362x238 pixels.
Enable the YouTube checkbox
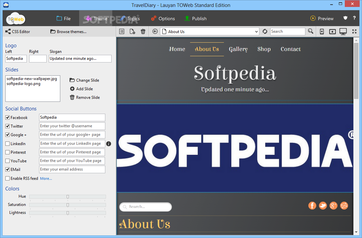pos(7,161)
